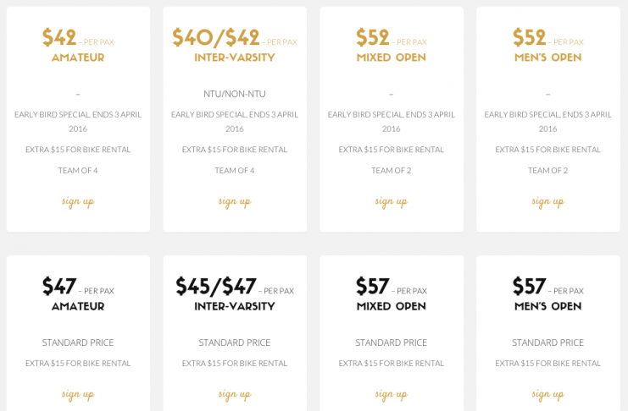Click the black $47 Amateur price heading

pyautogui.click(x=59, y=286)
